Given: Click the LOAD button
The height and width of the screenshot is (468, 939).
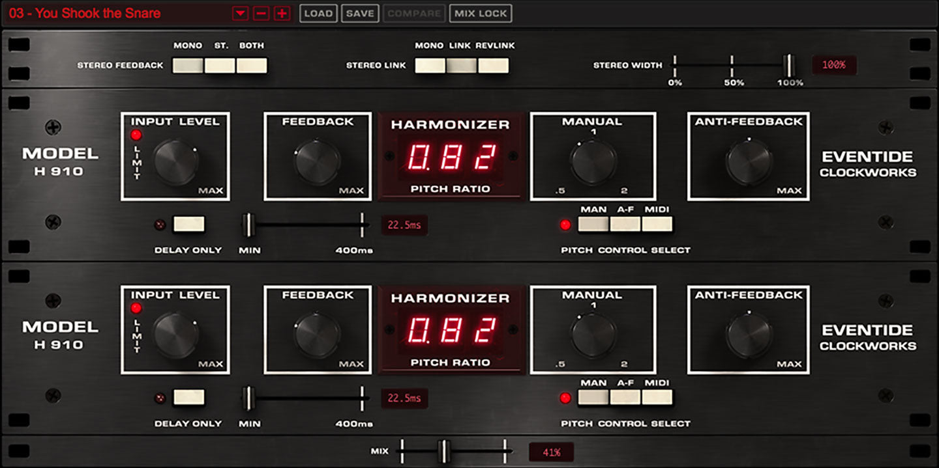Looking at the screenshot, I should point(318,13).
